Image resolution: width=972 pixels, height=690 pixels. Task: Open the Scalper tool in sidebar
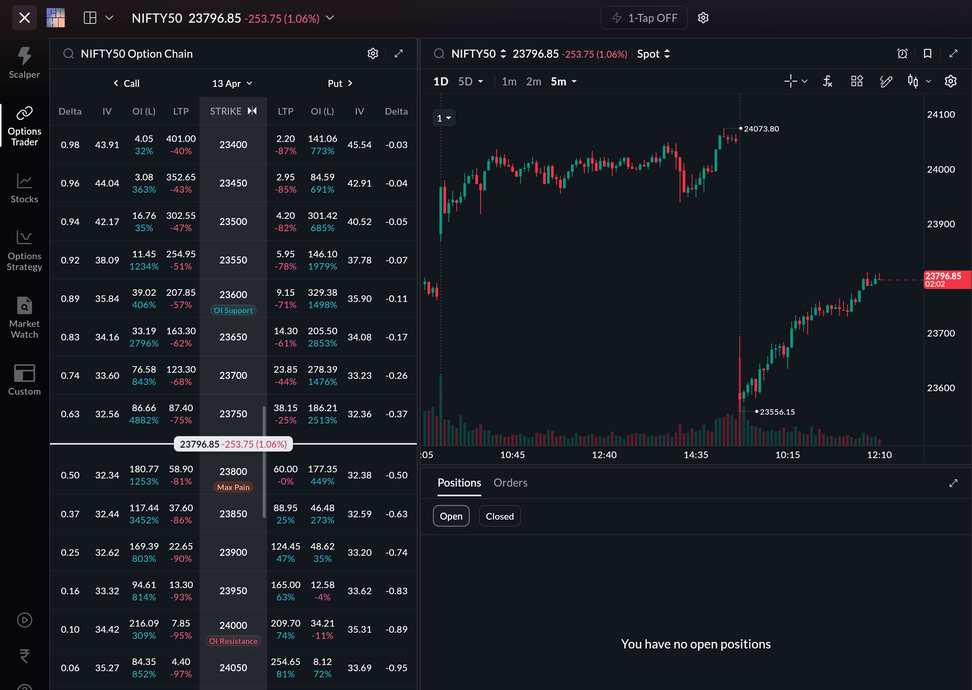[24, 63]
